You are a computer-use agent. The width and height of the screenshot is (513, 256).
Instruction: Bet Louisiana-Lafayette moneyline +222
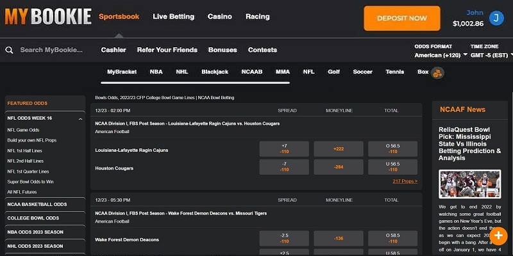click(x=339, y=149)
